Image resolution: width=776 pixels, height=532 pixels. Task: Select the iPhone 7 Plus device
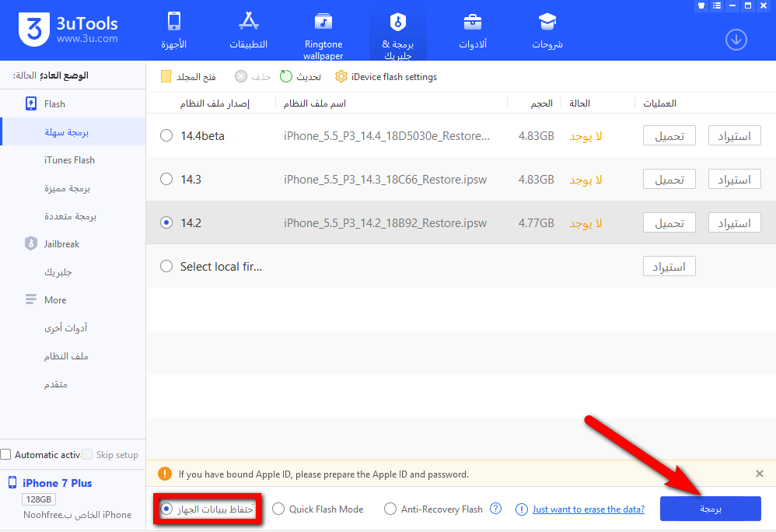58,483
